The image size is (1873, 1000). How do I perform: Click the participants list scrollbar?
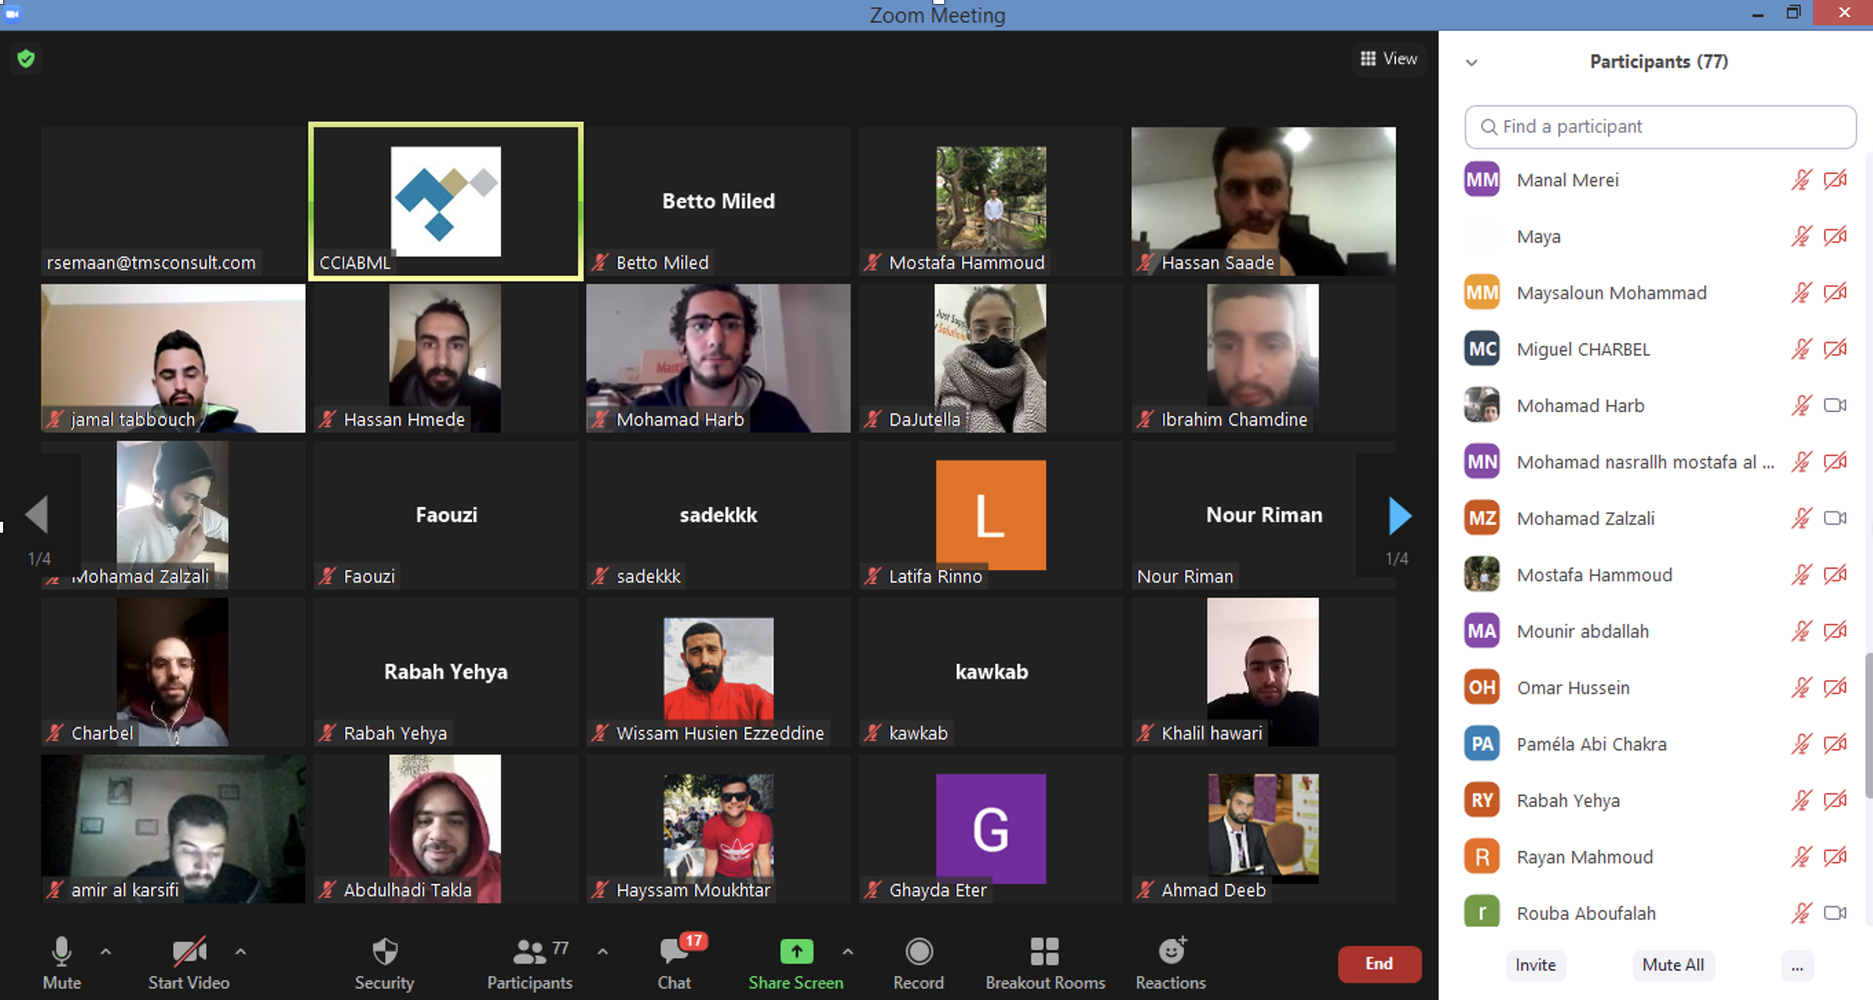pos(1868,727)
